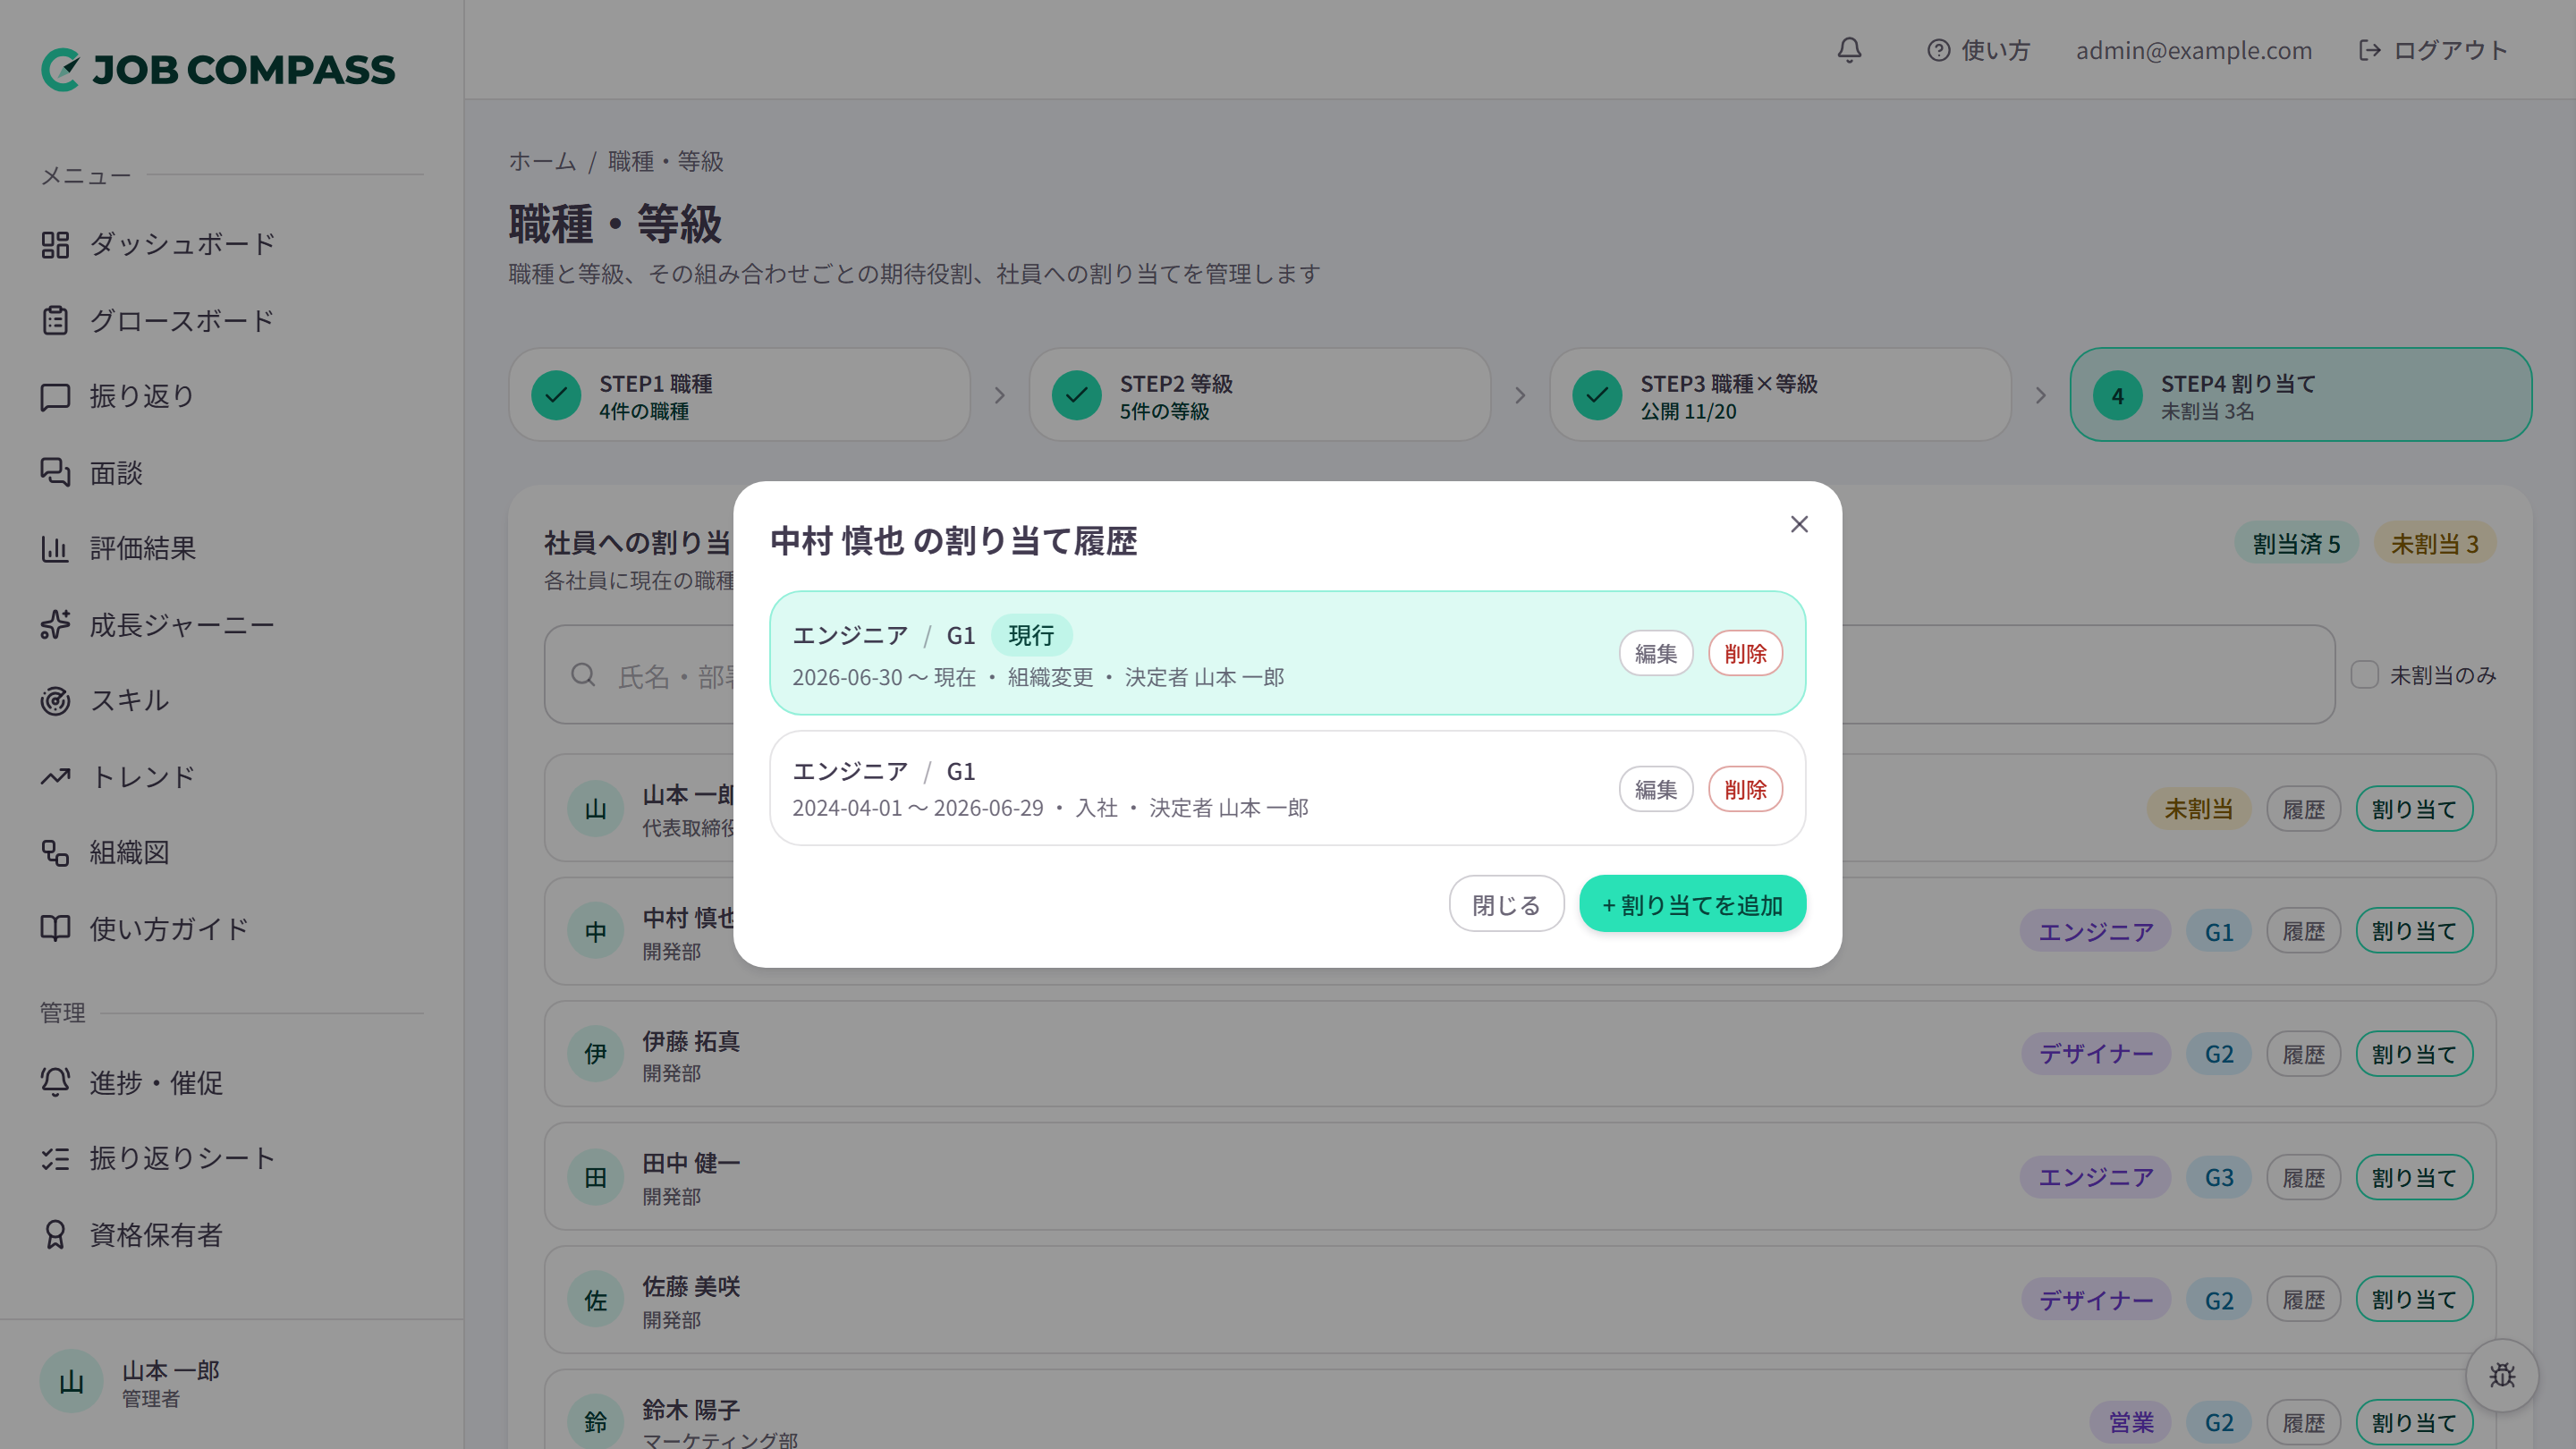The height and width of the screenshot is (1449, 2576).
Task: Click the 山本 一郎 user avatar
Action: pyautogui.click(x=71, y=1382)
